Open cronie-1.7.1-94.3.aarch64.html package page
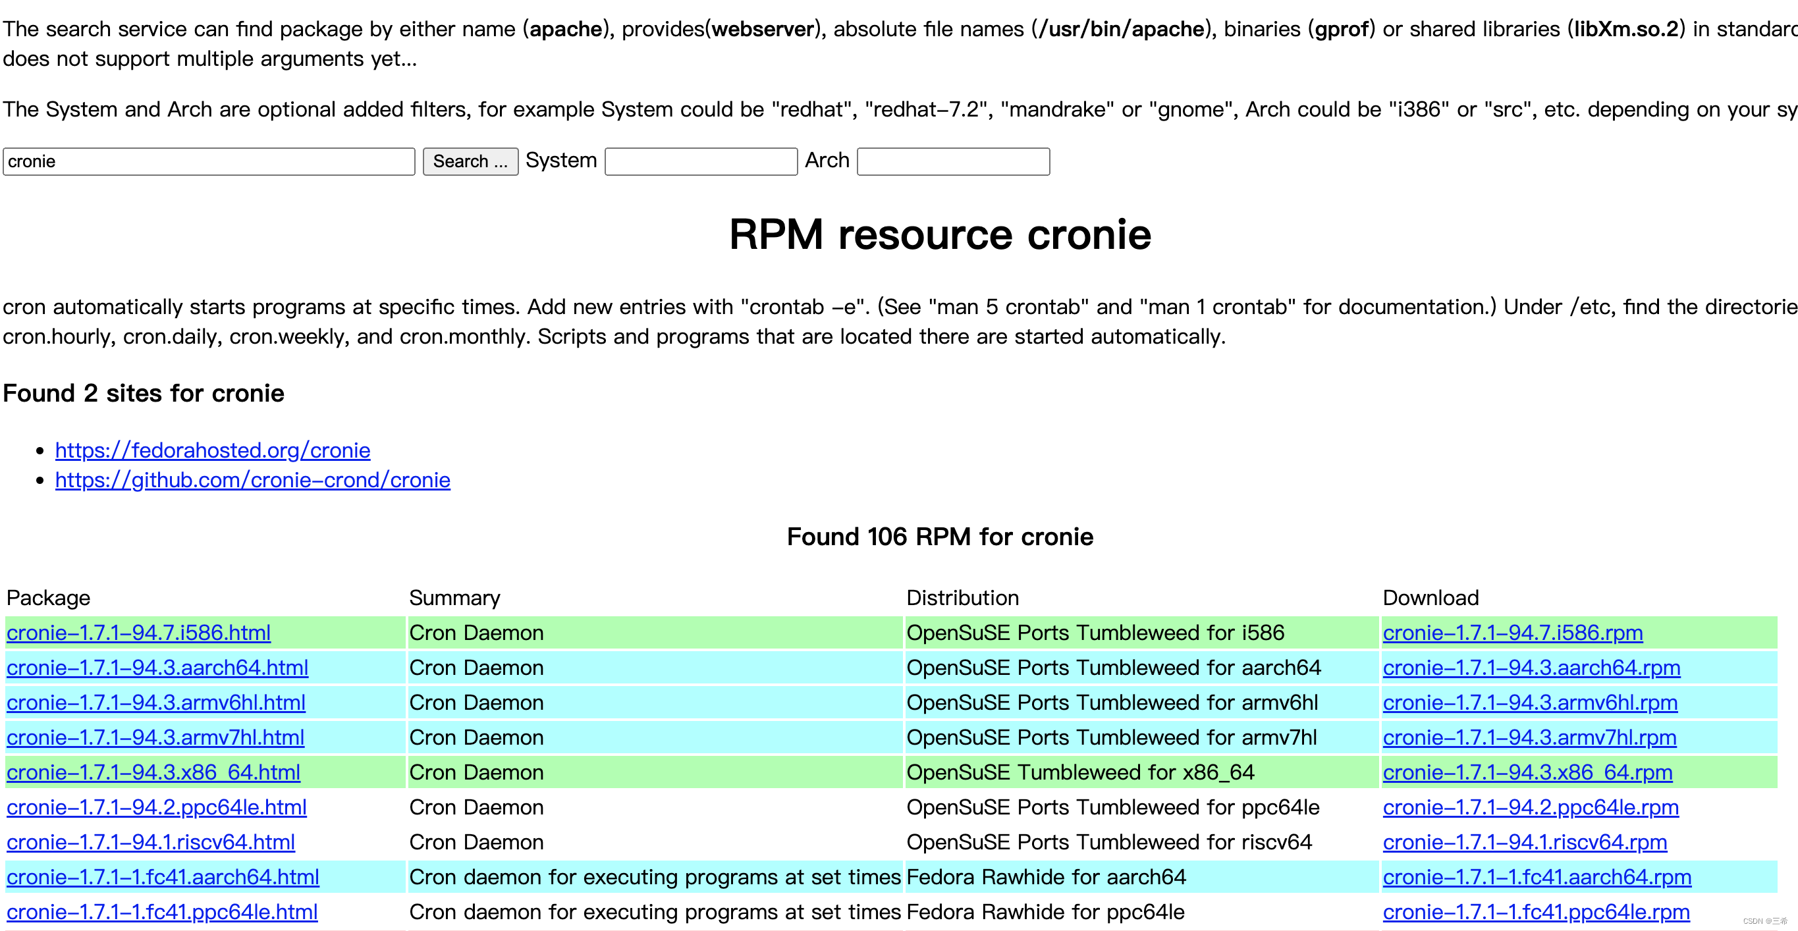 tap(157, 667)
